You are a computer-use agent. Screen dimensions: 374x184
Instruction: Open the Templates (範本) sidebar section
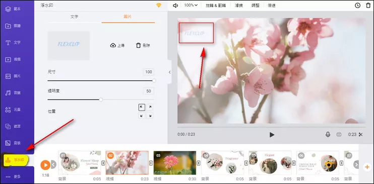pyautogui.click(x=13, y=9)
